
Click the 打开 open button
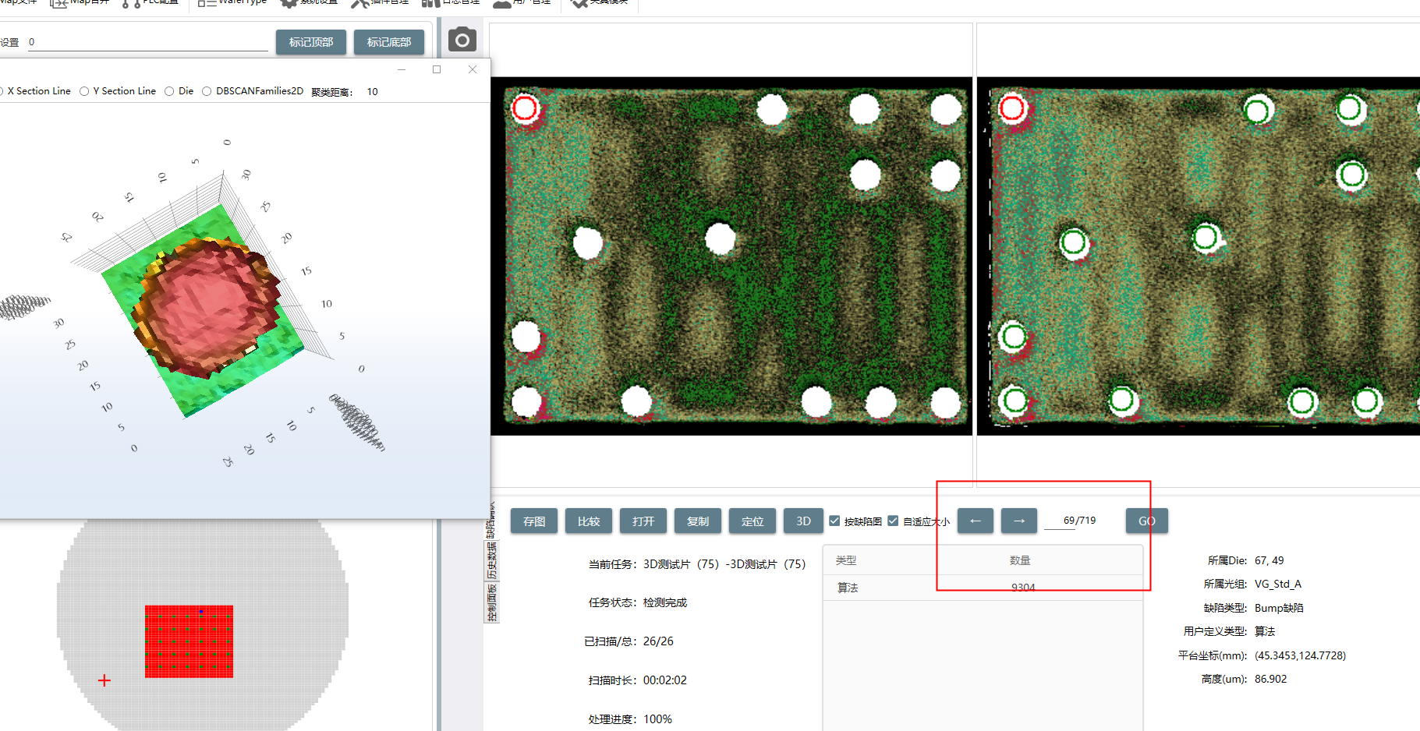pos(643,521)
